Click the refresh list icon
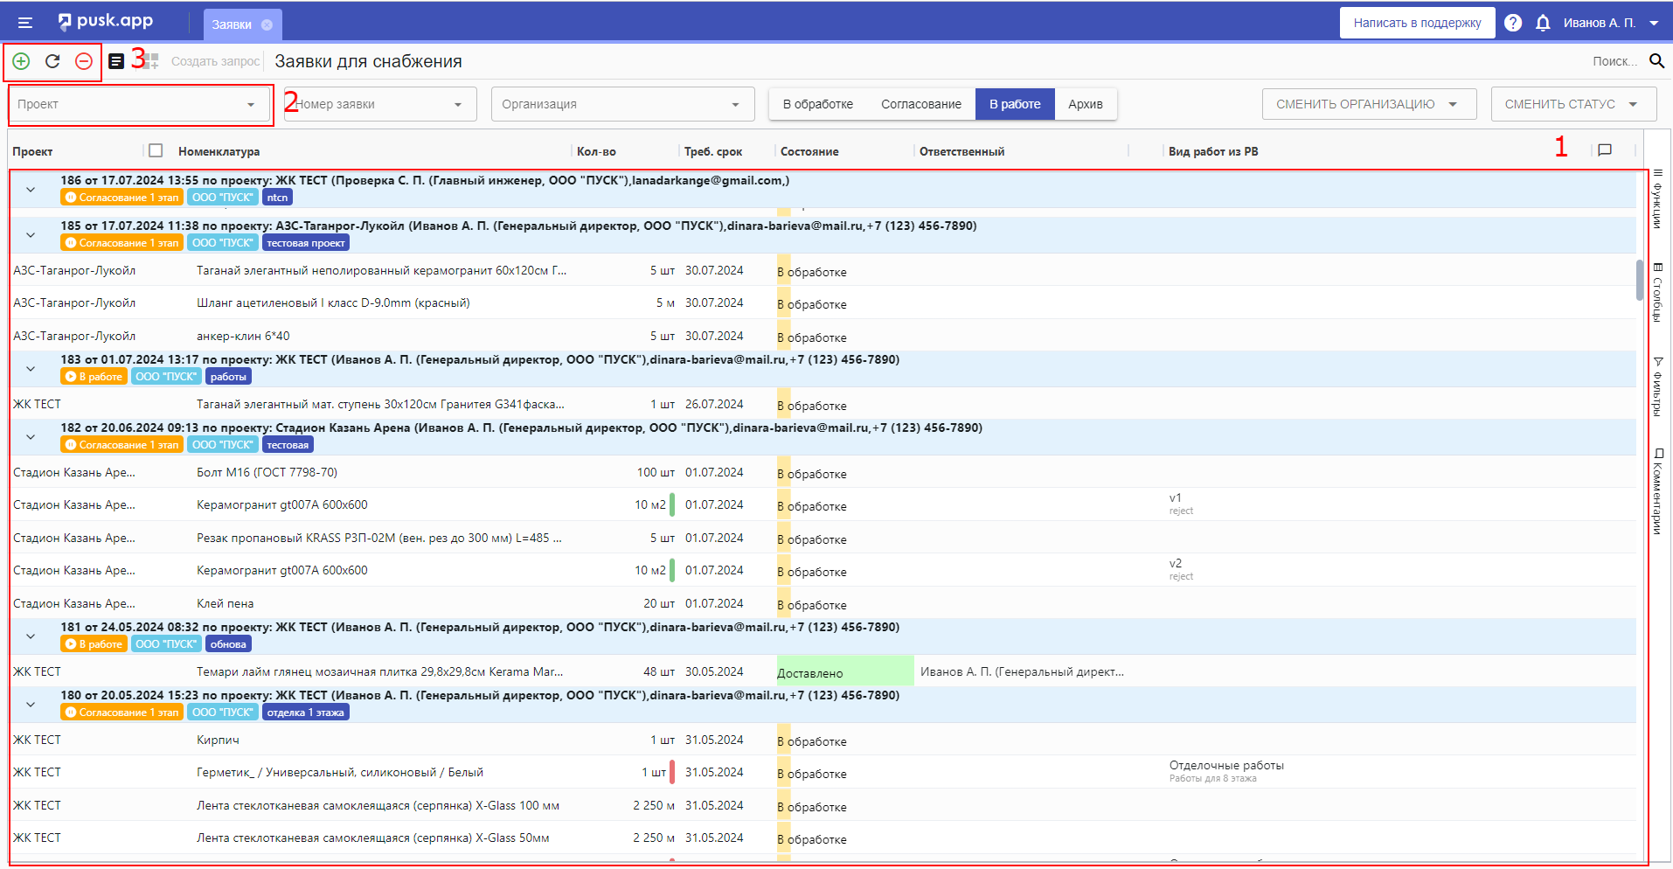1673x869 pixels. pos(52,61)
